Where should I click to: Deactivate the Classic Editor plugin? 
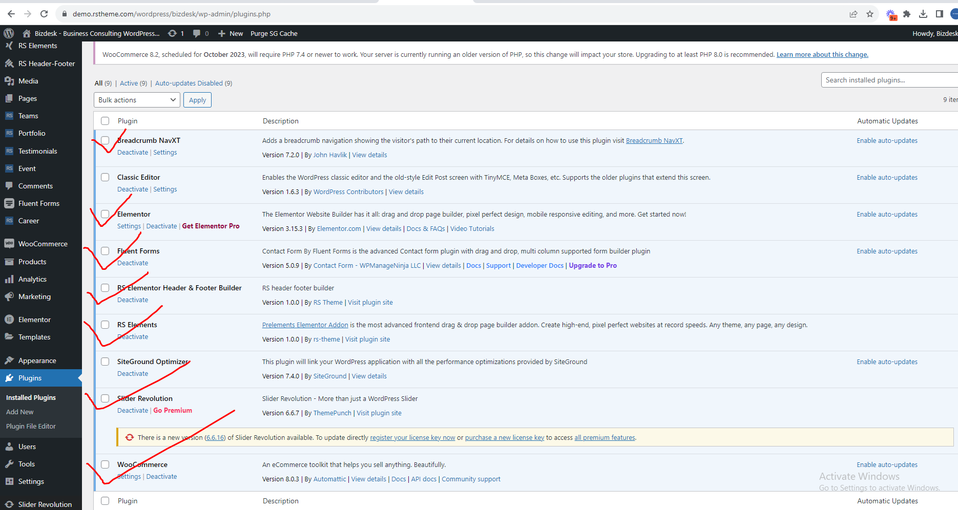click(x=133, y=189)
